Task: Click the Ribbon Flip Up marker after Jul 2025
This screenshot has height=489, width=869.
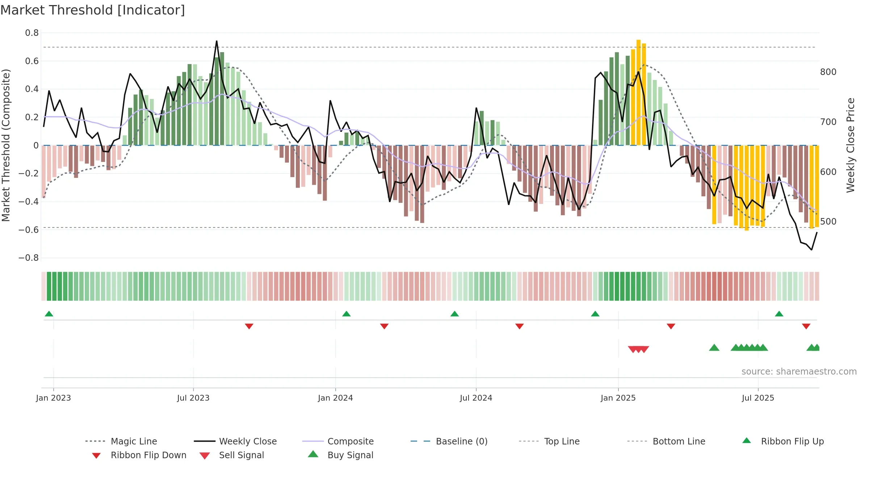Action: [779, 314]
